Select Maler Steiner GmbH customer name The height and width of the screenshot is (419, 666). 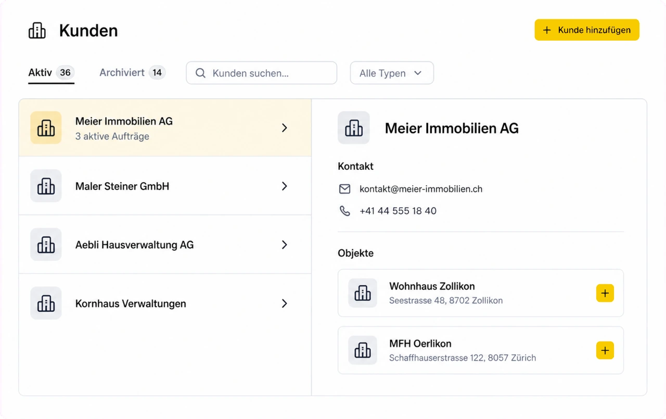tap(122, 186)
